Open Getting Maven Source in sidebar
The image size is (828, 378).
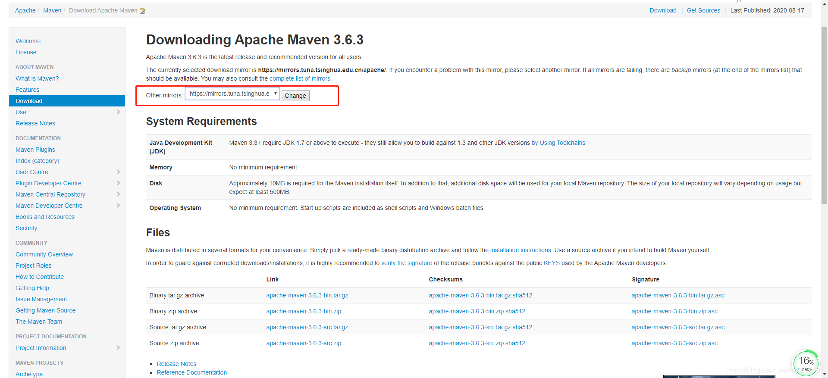(46, 310)
